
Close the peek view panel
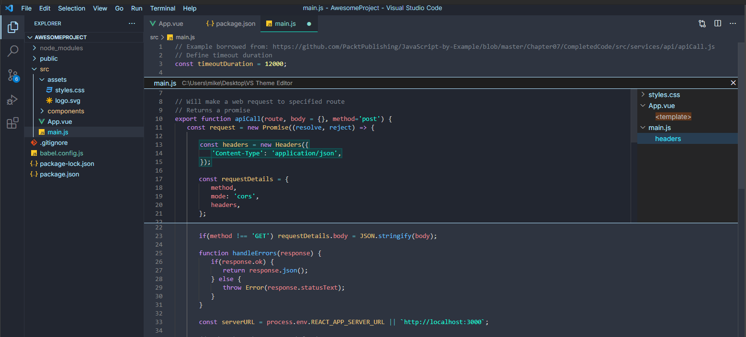[733, 83]
